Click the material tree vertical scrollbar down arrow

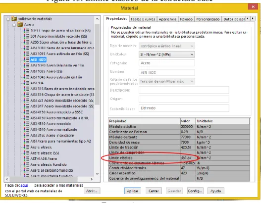tap(97, 174)
